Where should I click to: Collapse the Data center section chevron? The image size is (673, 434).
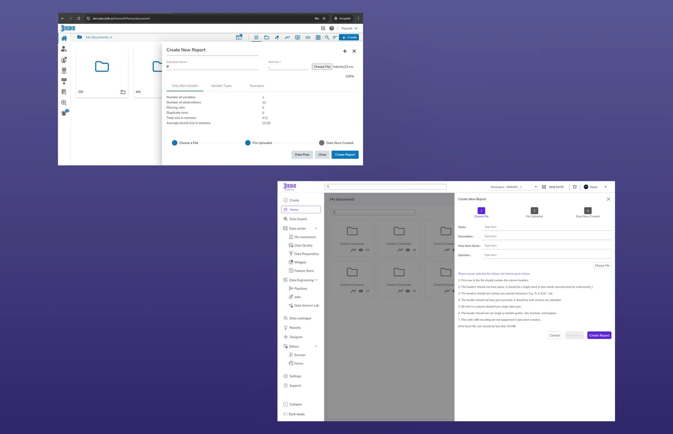click(316, 228)
